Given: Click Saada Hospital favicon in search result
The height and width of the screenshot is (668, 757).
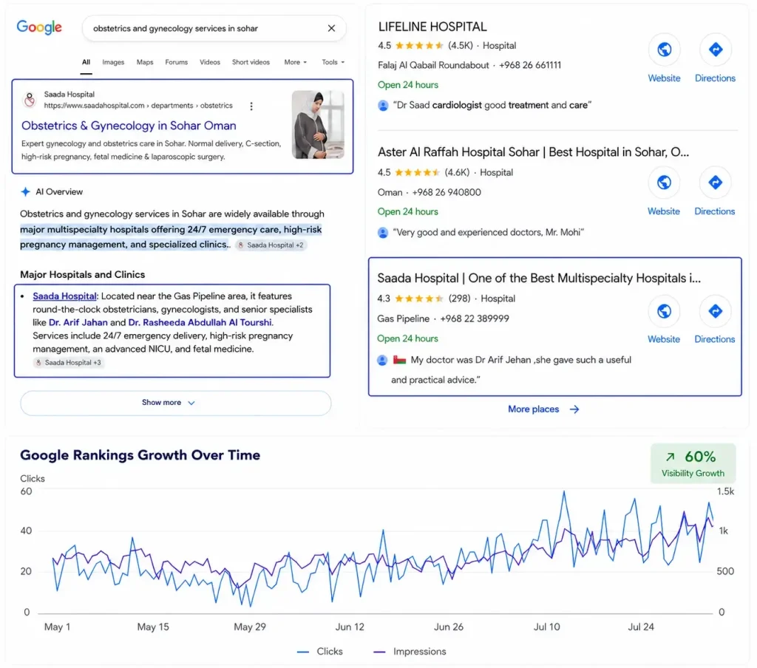Looking at the screenshot, I should [x=30, y=100].
